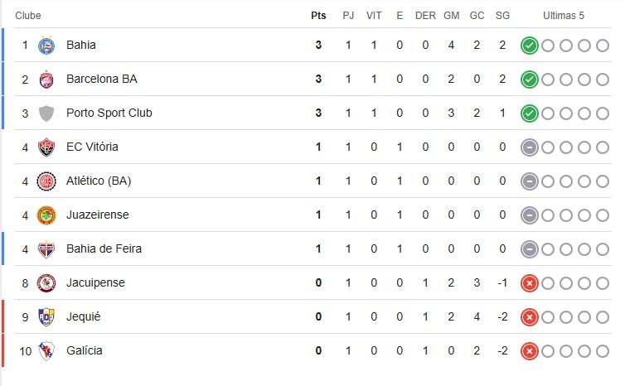Click Bahia's green win result indicator
This screenshot has height=386, width=625.
click(530, 46)
